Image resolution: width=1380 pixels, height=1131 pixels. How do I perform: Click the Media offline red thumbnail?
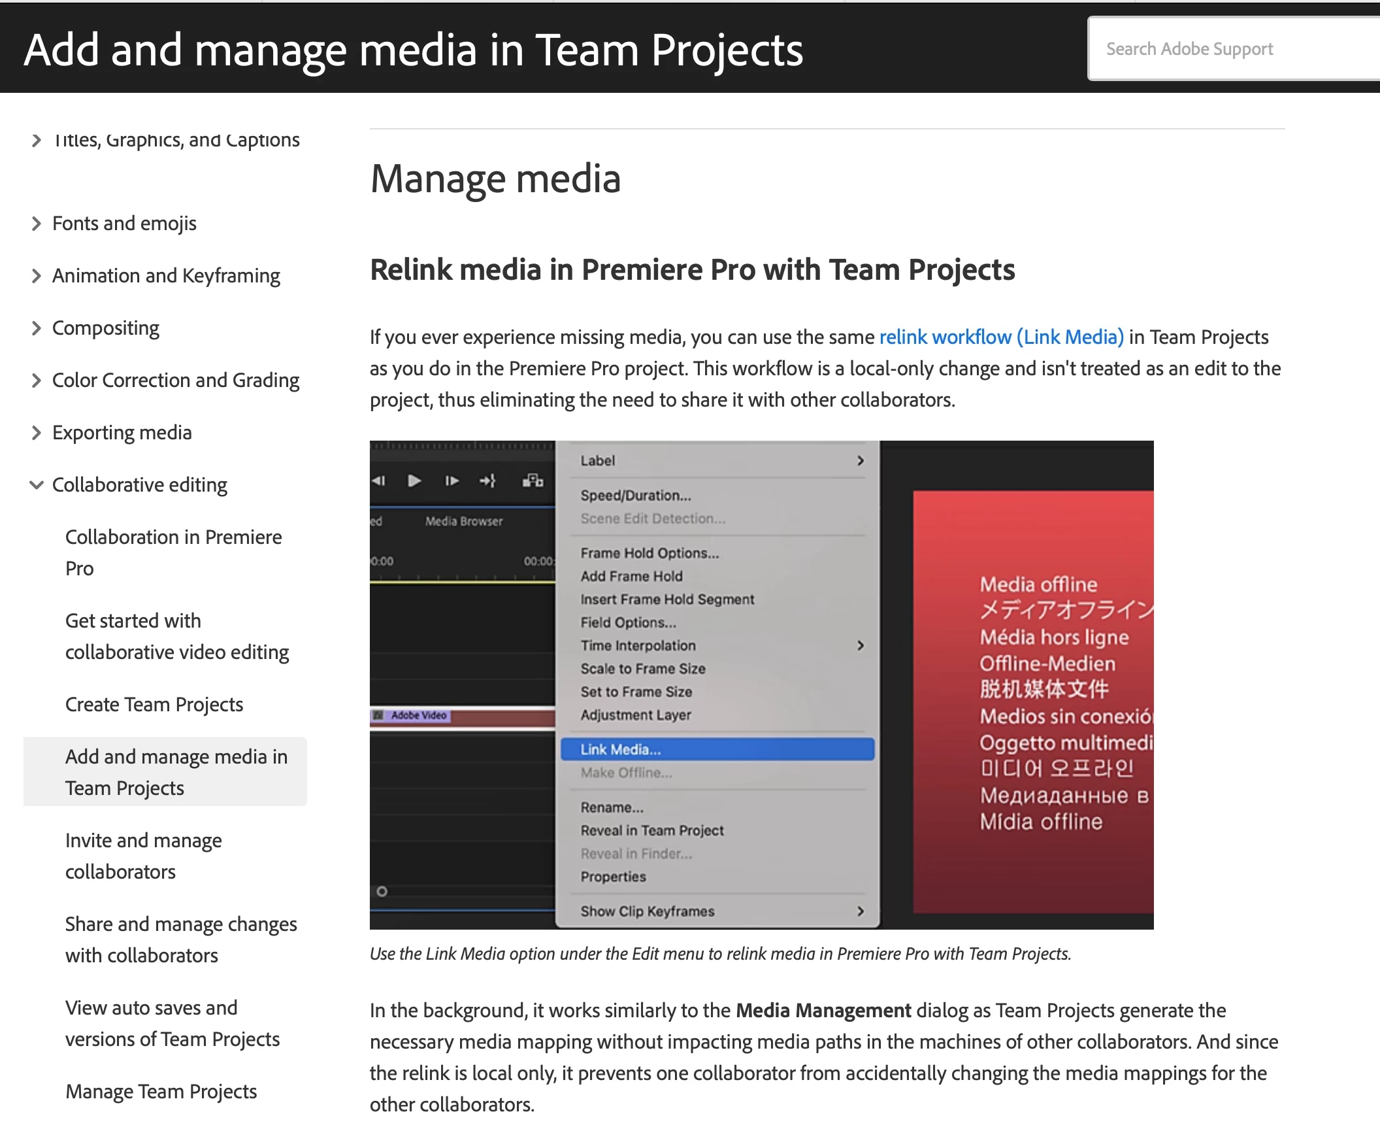1032,701
